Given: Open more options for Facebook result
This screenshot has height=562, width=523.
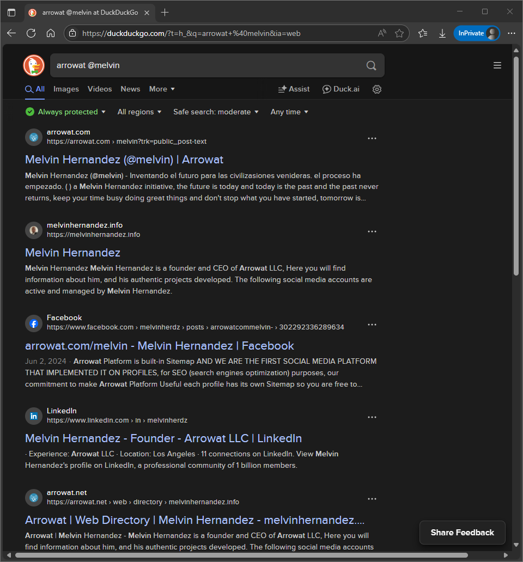Looking at the screenshot, I should click(x=372, y=325).
